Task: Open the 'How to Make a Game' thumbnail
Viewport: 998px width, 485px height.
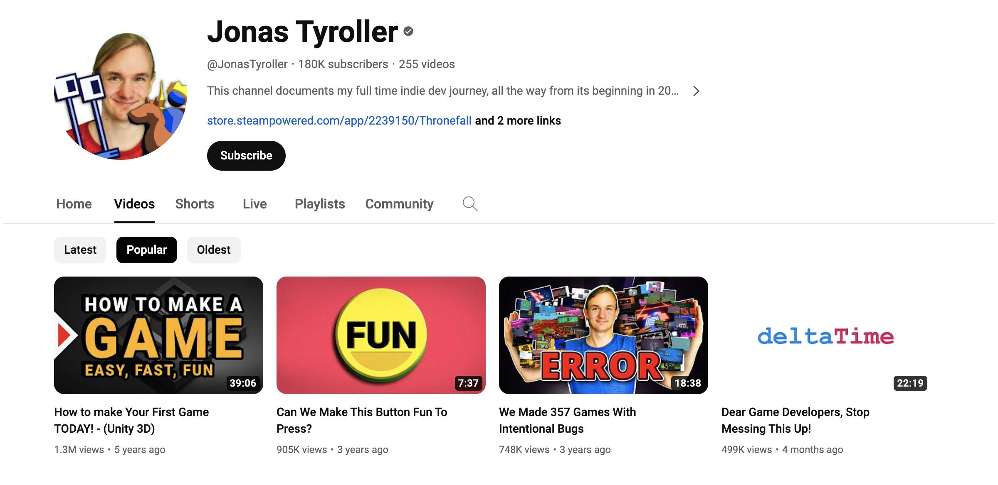Action: [158, 335]
